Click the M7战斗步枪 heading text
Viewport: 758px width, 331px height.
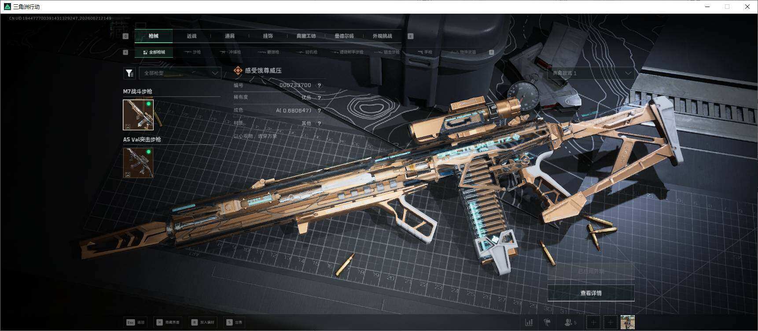[137, 92]
